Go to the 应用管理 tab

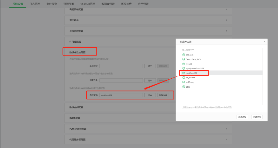[x=143, y=4]
